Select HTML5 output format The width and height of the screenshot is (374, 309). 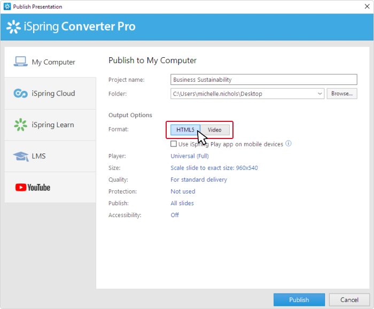pyautogui.click(x=185, y=130)
